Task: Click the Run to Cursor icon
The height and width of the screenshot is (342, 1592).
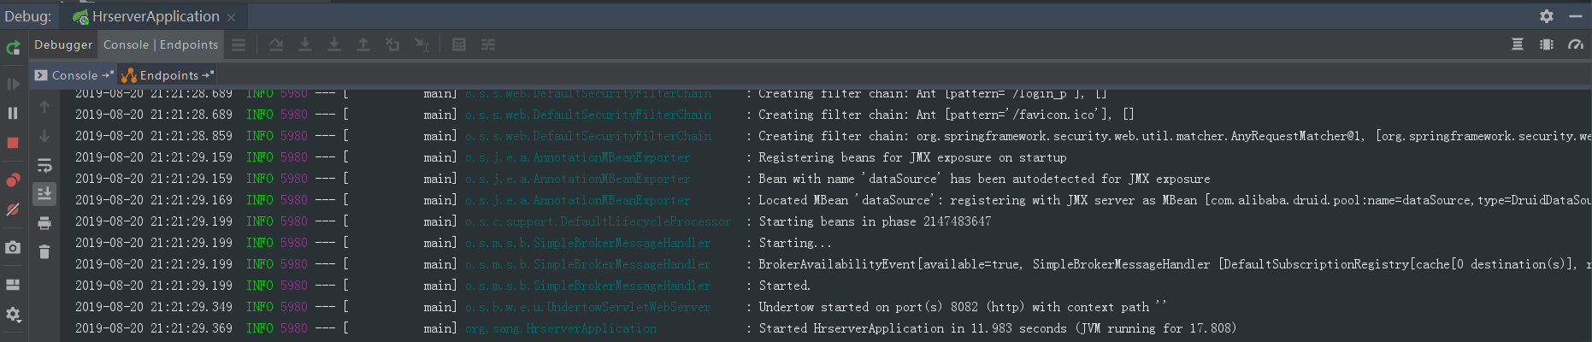Action: point(422,44)
